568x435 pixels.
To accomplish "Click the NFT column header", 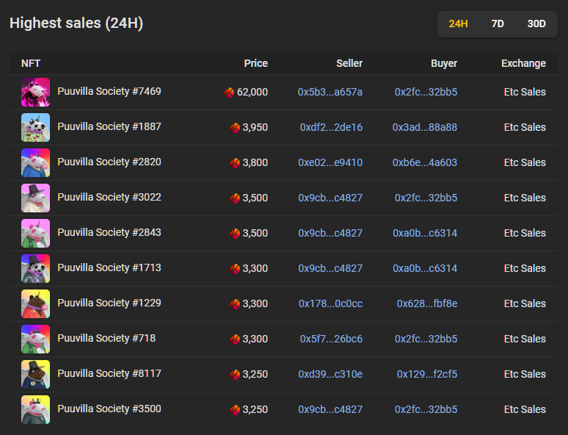I will 31,63.
